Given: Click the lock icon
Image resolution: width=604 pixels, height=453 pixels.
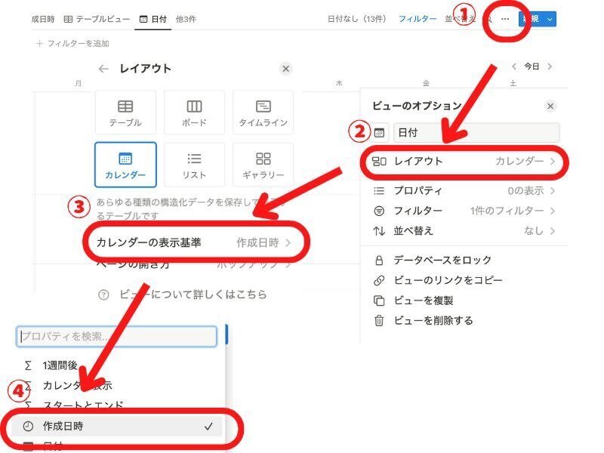Looking at the screenshot, I should tap(379, 260).
